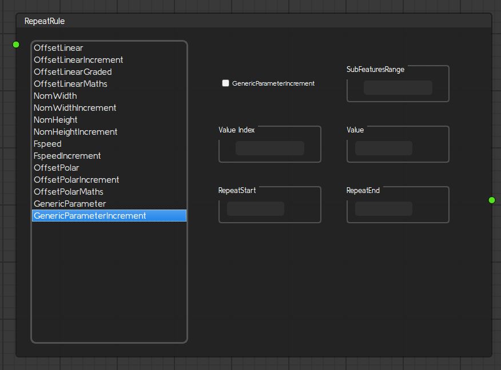Screen dimensions: 501x370
Task: Click the green output port on right
Action: coord(492,200)
